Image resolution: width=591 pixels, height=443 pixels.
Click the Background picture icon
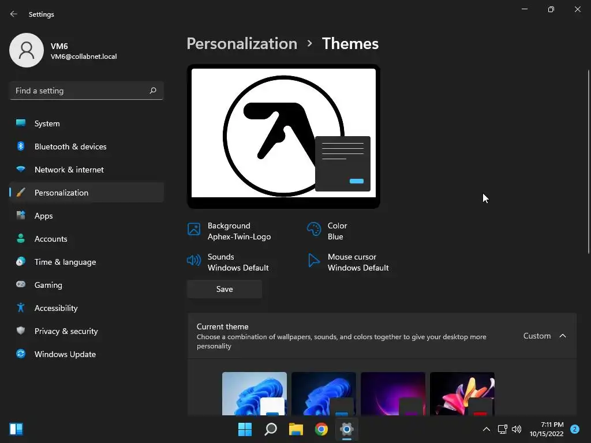194,229
